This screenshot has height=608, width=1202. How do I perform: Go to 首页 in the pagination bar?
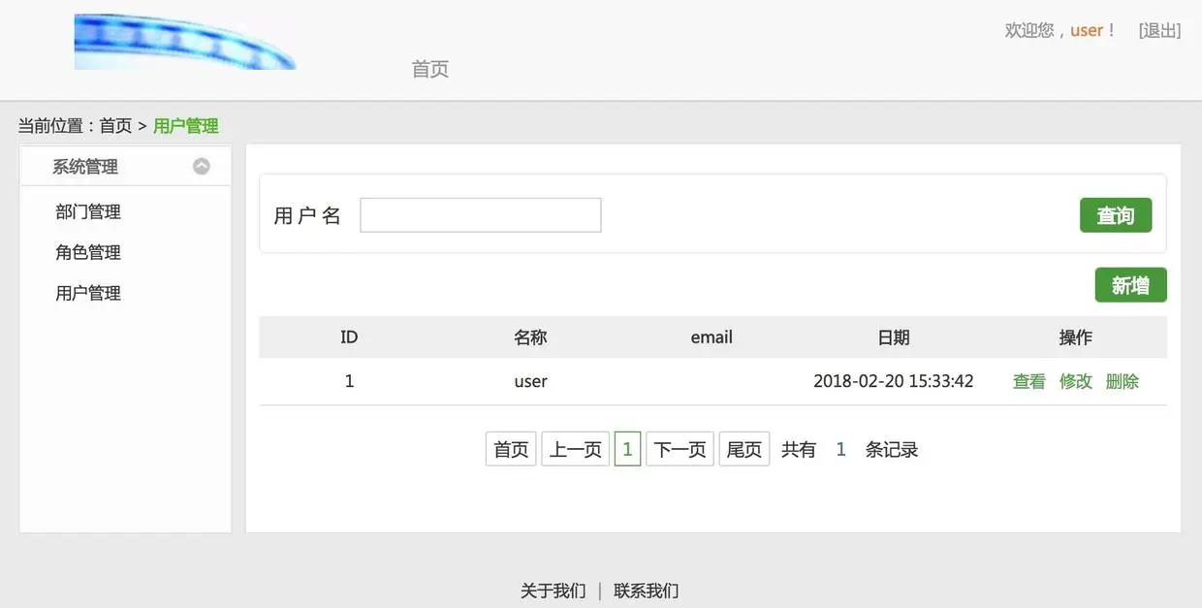511,447
